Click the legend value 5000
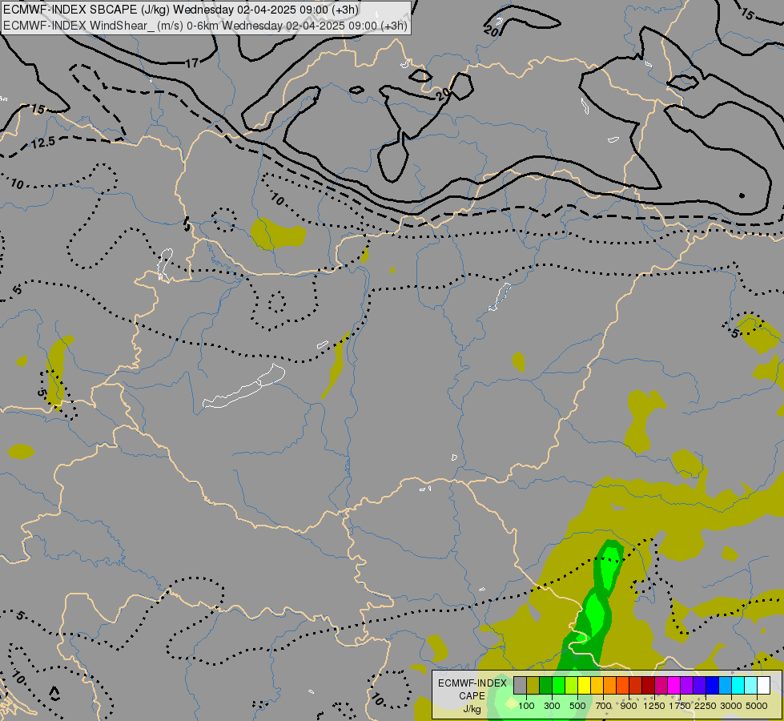 (x=757, y=706)
